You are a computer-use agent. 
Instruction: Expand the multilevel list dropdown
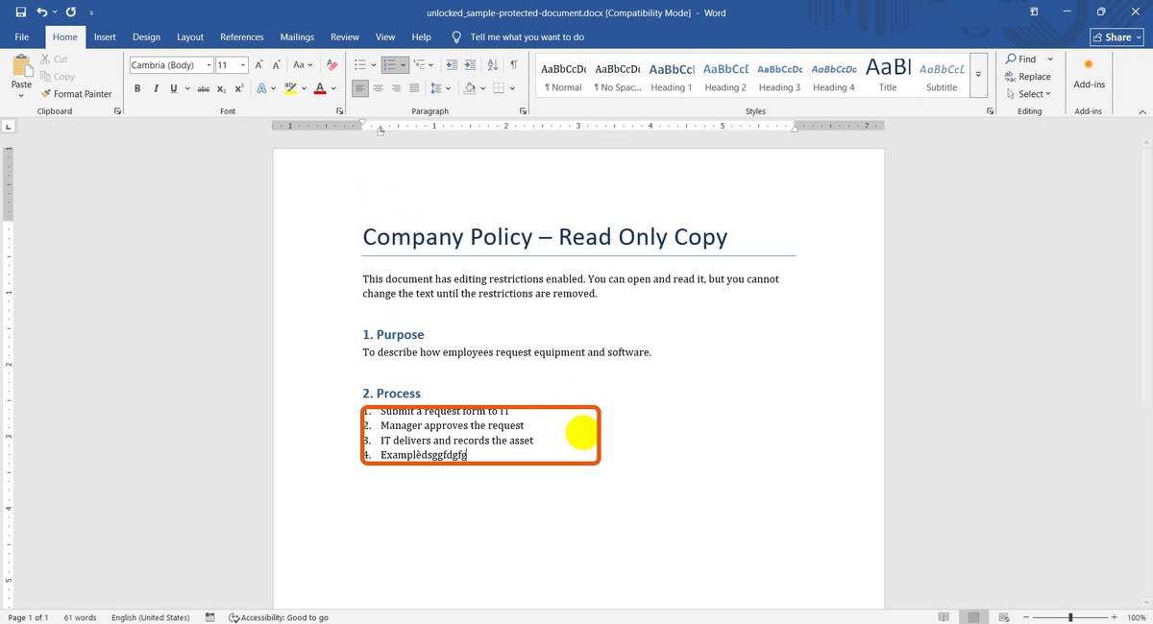tap(432, 65)
